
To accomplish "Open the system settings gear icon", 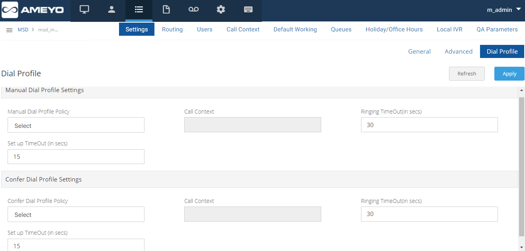I will point(221,10).
